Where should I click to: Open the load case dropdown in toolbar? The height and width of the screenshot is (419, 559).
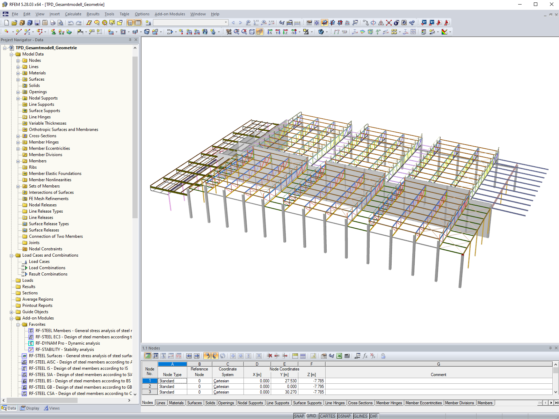226,23
